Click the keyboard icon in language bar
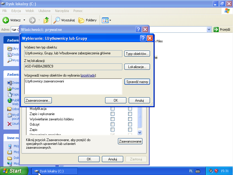Screen dimensions: 233x175 point(198,171)
